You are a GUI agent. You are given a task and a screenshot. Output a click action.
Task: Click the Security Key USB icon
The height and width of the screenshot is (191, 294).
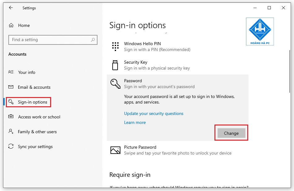pos(115,65)
